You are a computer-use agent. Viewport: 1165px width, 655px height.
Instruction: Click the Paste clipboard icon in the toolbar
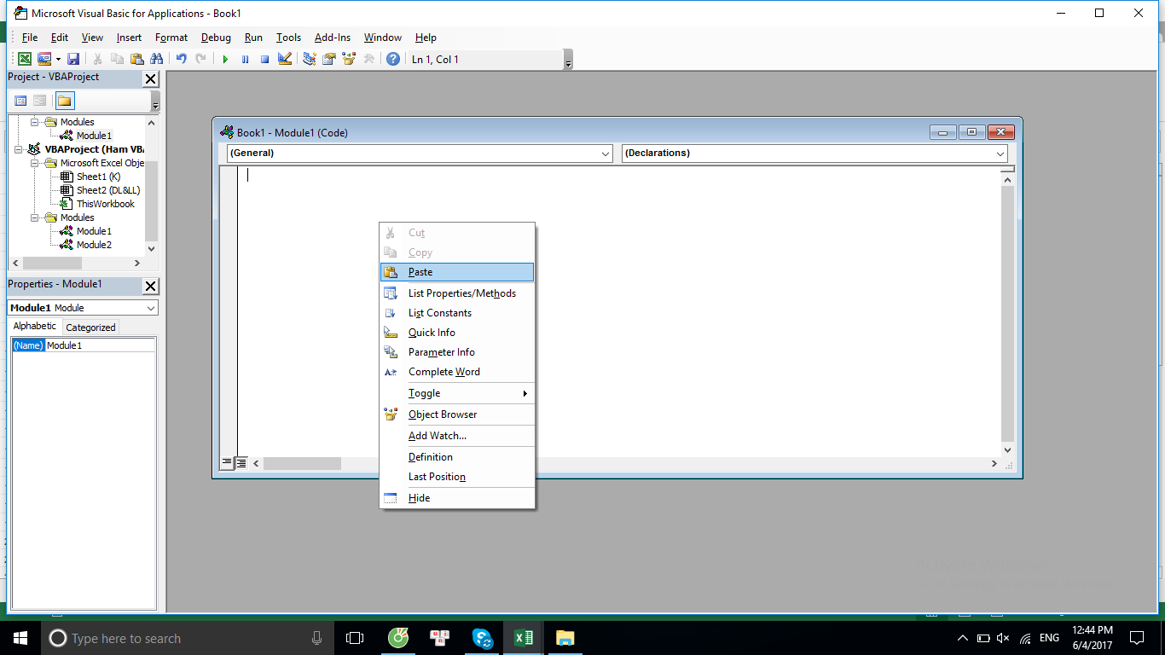(136, 59)
